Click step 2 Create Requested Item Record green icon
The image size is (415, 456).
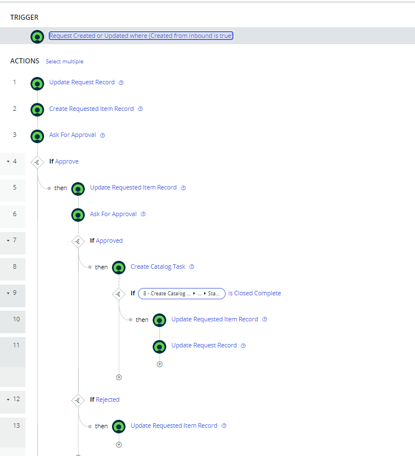point(37,110)
